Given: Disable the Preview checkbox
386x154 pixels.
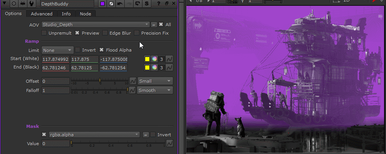Looking at the screenshot, I should [77, 33].
